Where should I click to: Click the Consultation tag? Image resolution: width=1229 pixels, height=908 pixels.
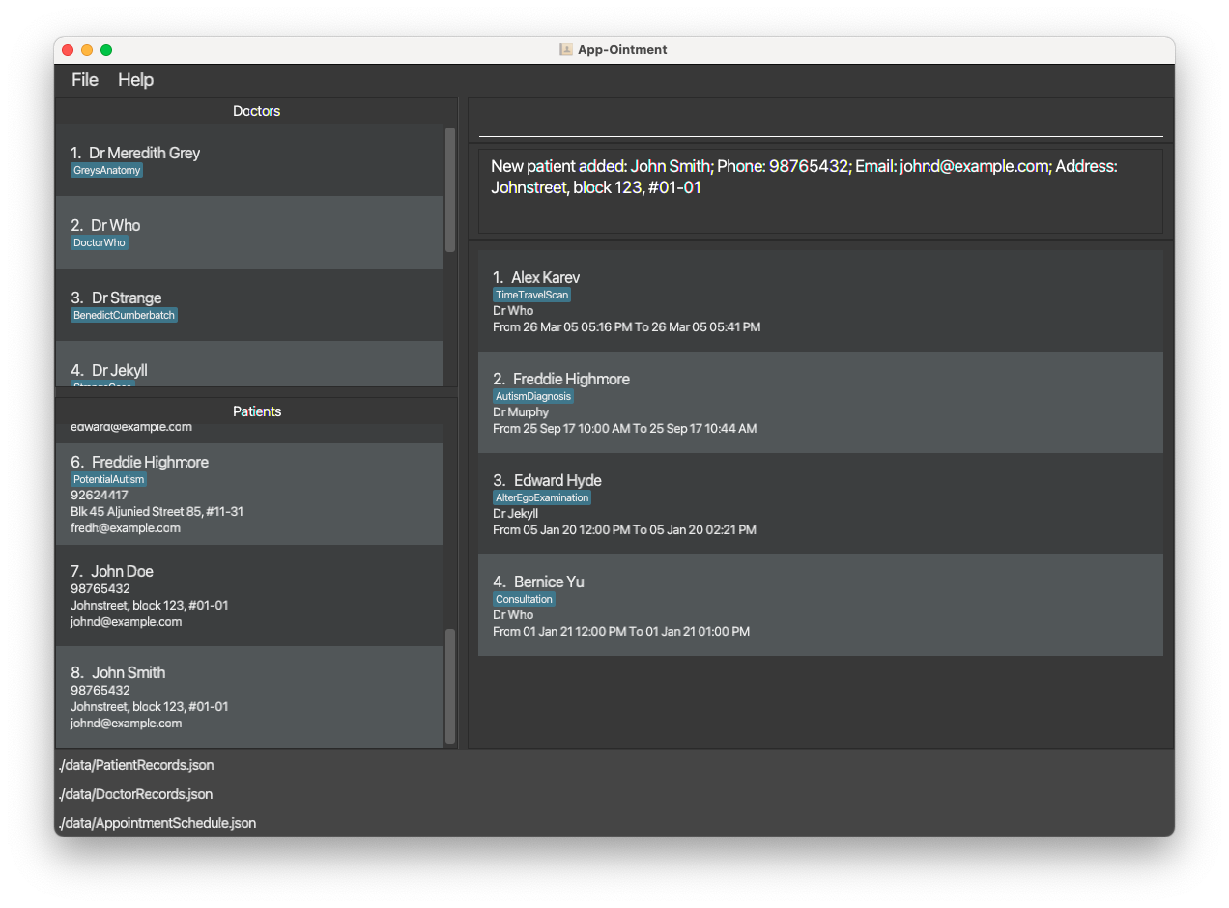pos(524,599)
